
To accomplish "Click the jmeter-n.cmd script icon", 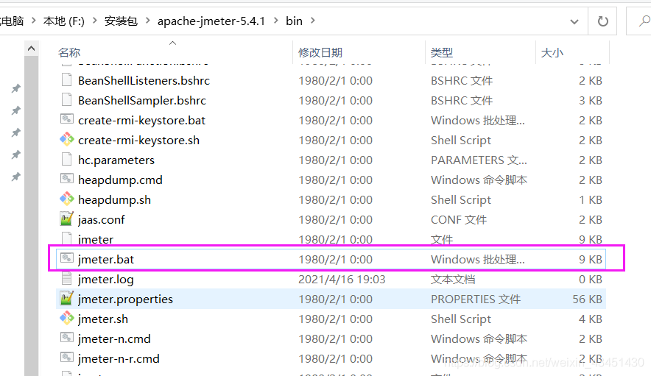I will pyautogui.click(x=67, y=338).
